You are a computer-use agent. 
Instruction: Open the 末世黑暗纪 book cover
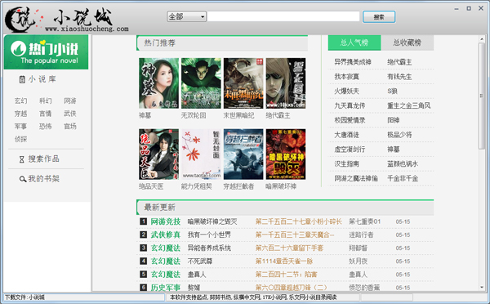[x=243, y=83]
